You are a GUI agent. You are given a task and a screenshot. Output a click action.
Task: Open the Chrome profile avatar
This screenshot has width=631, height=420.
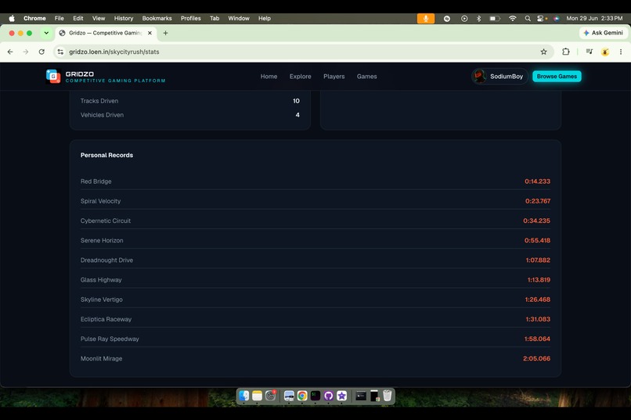point(605,52)
